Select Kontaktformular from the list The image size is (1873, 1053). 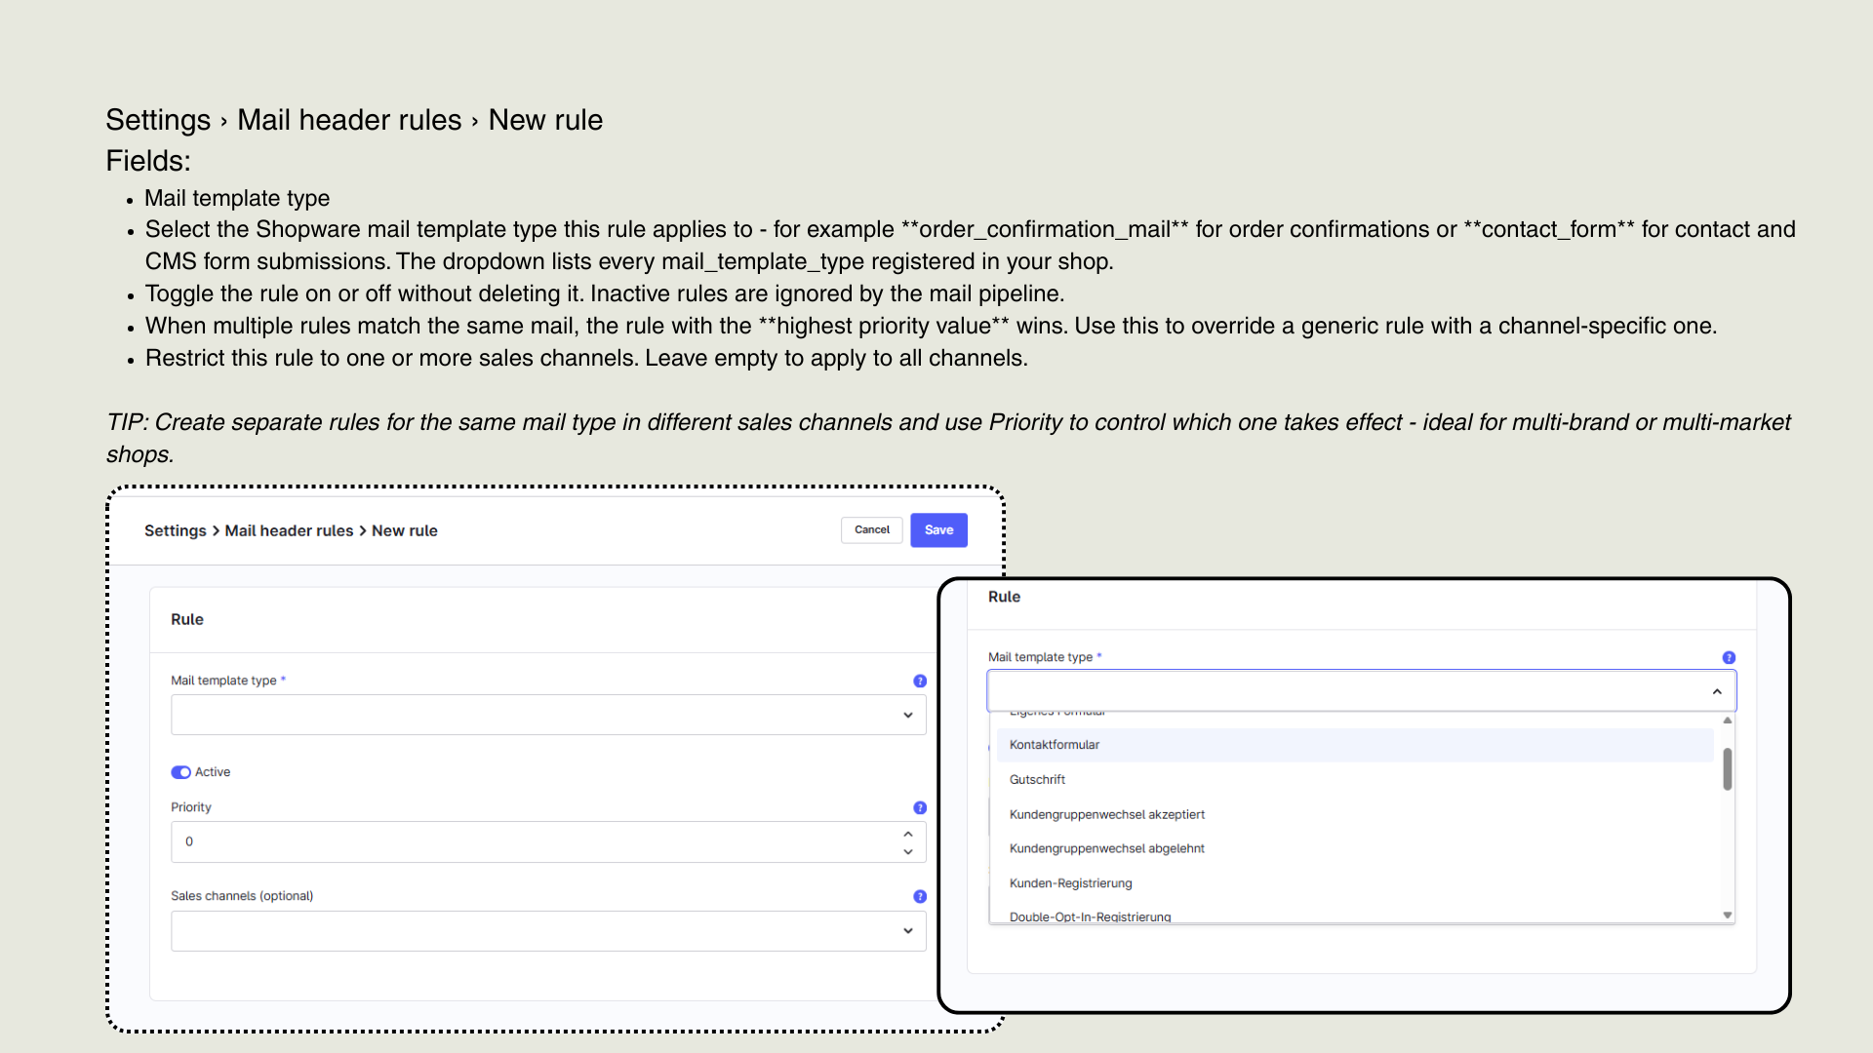click(1355, 745)
